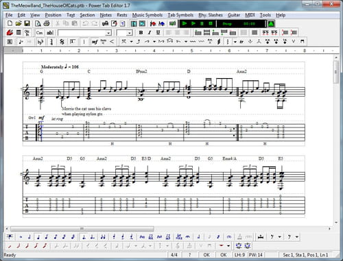The image size is (343, 261).
Task: Expand the red dash dropdown arrow
Action: [x=228, y=246]
